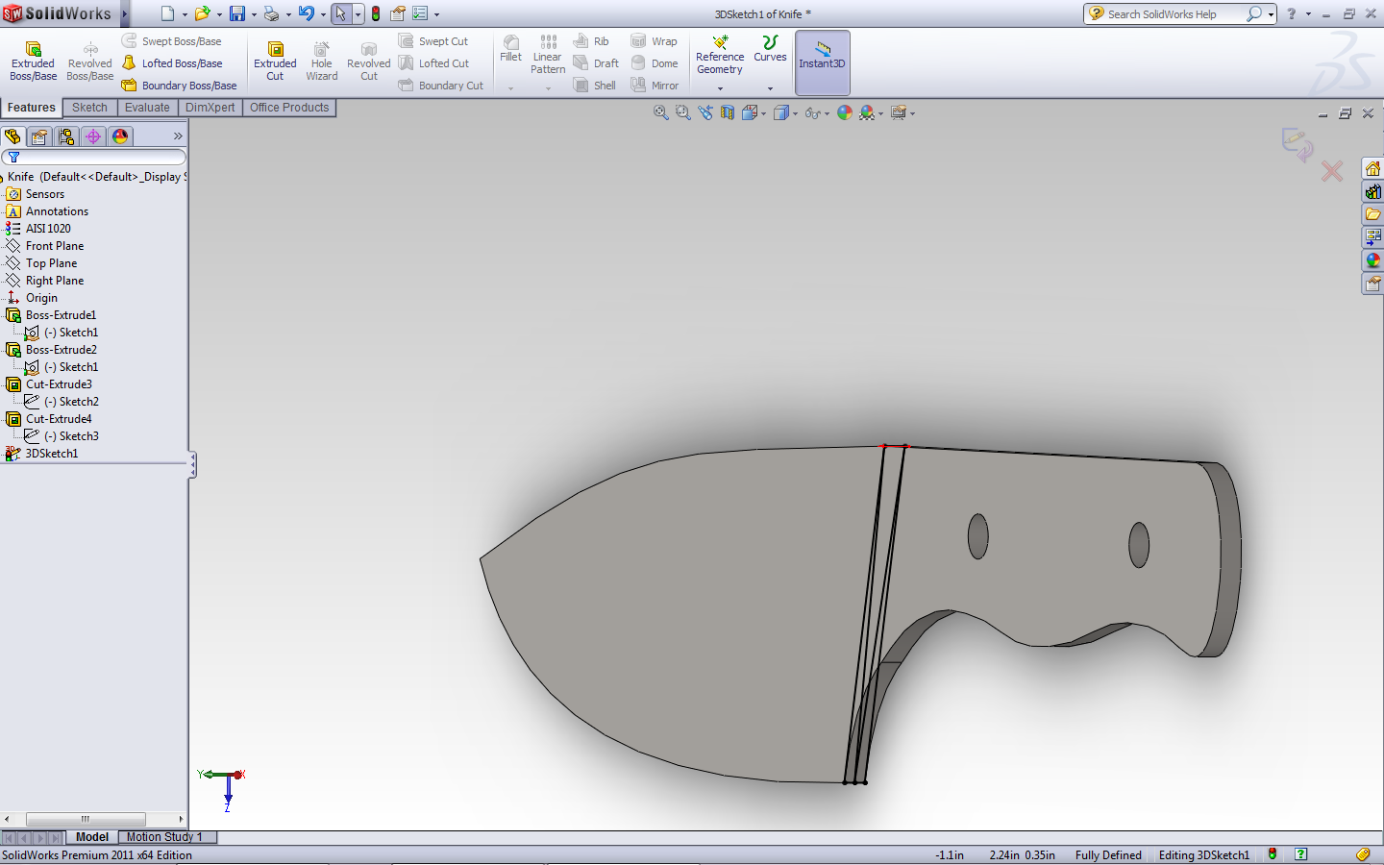The height and width of the screenshot is (865, 1384).
Task: Open the Design Library task pane icon
Action: pos(1372,191)
